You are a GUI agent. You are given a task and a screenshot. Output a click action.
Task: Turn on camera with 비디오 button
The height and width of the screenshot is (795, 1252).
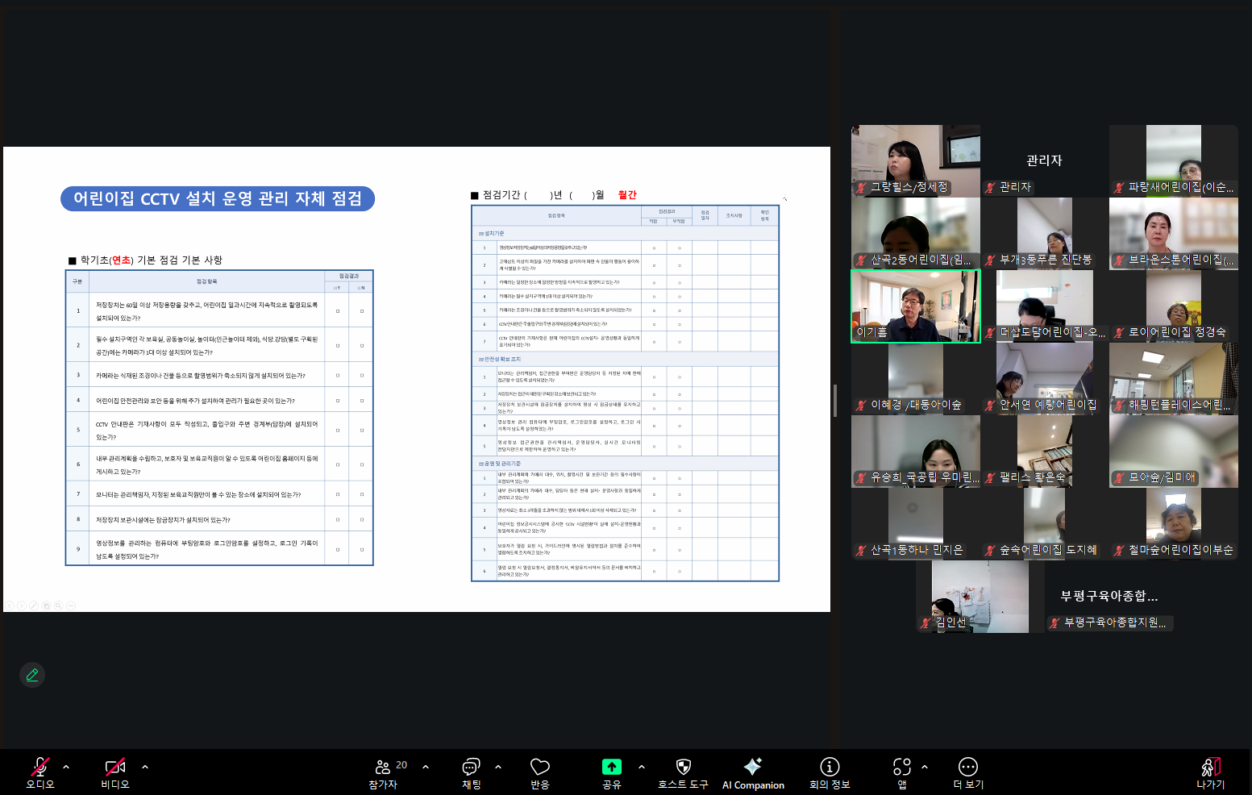coord(114,772)
